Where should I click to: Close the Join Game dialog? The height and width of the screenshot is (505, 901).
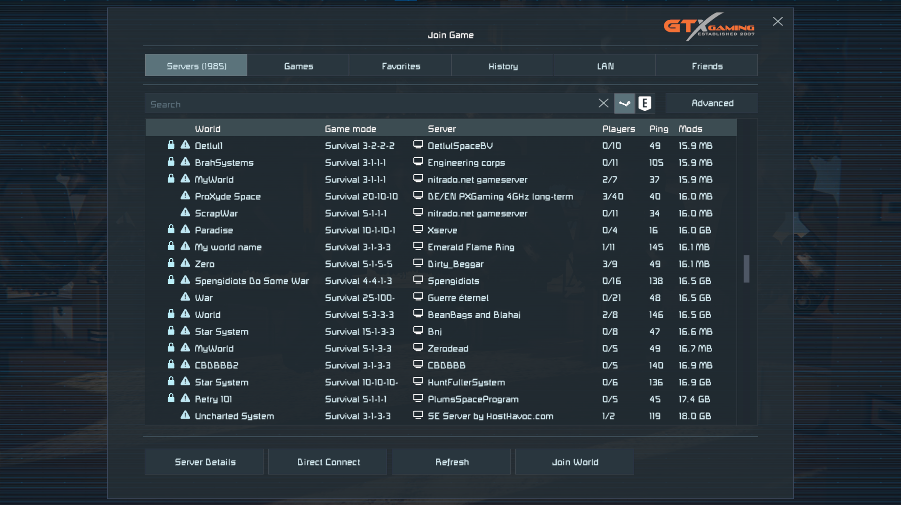[x=778, y=22]
